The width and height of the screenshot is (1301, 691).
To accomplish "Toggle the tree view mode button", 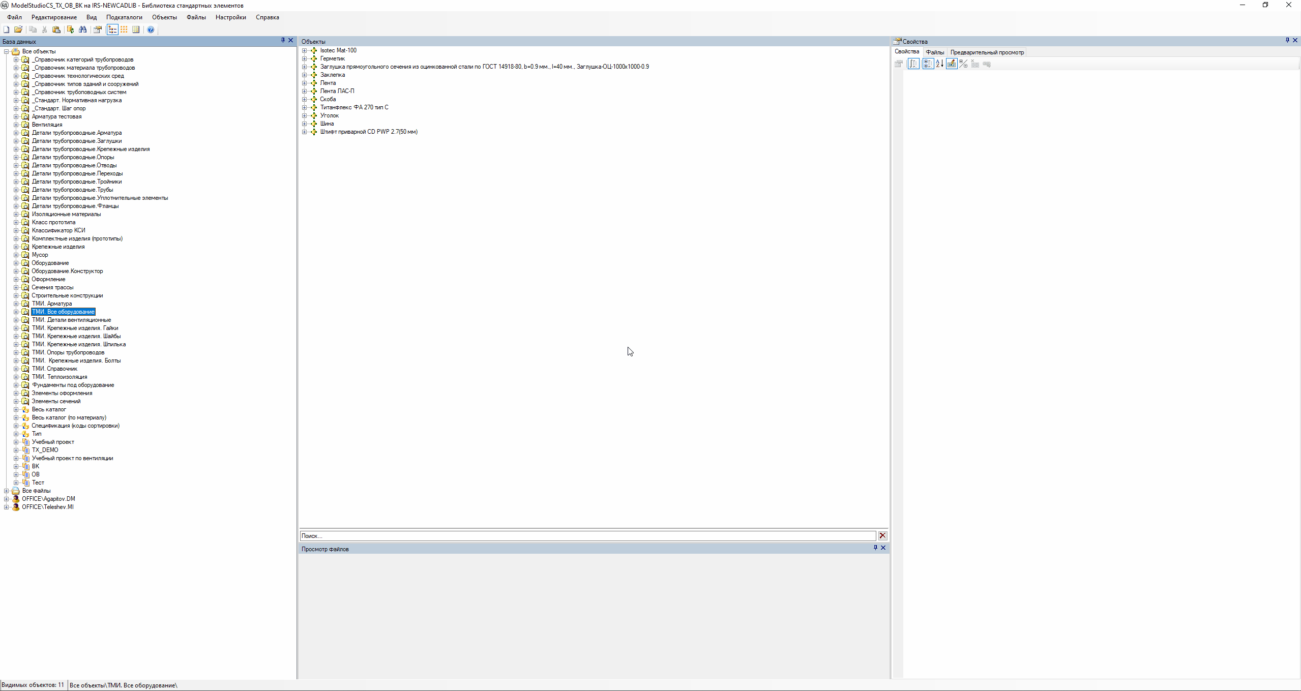I will click(112, 29).
